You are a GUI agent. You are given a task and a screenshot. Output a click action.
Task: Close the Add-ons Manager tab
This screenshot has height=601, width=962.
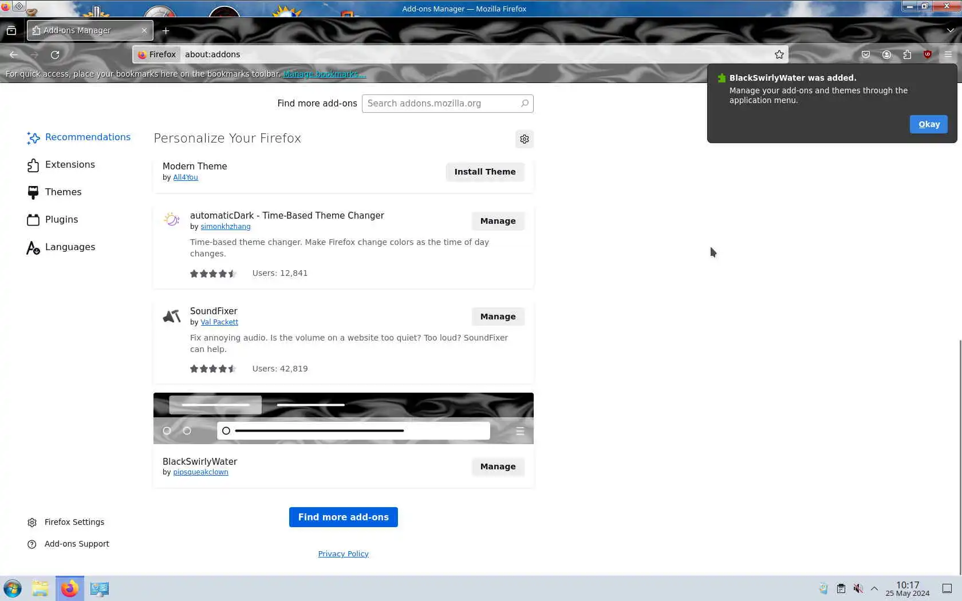point(144,30)
